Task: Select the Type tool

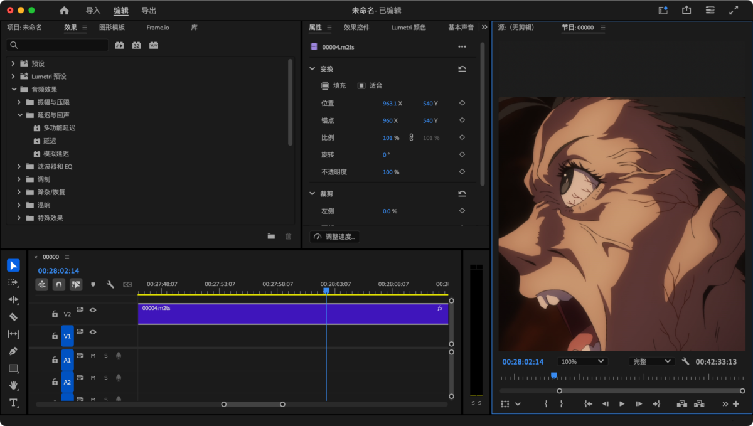Action: pos(13,402)
